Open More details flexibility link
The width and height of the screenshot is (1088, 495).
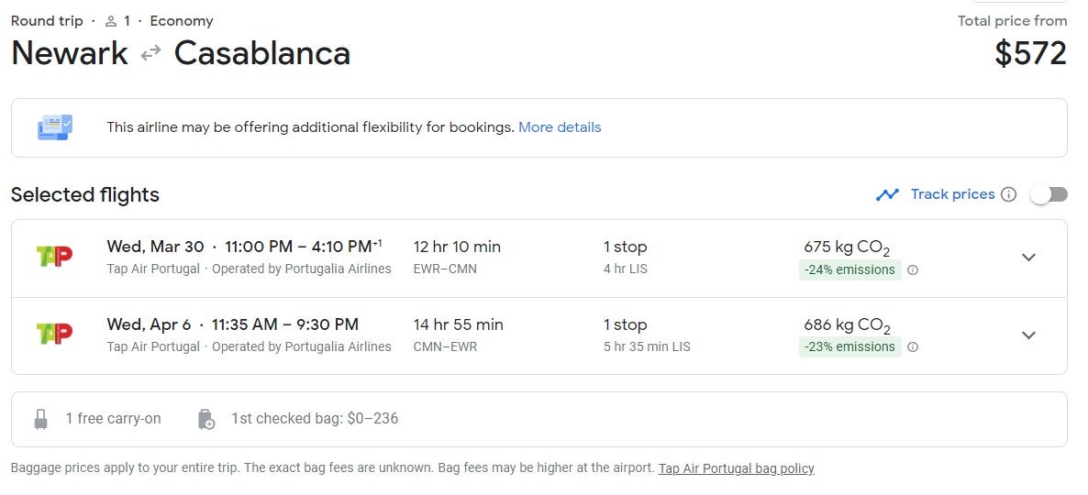560,127
